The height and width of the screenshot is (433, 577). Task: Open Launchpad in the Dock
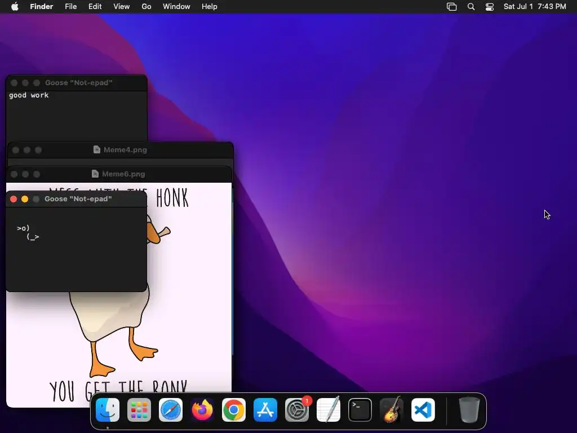tap(139, 410)
